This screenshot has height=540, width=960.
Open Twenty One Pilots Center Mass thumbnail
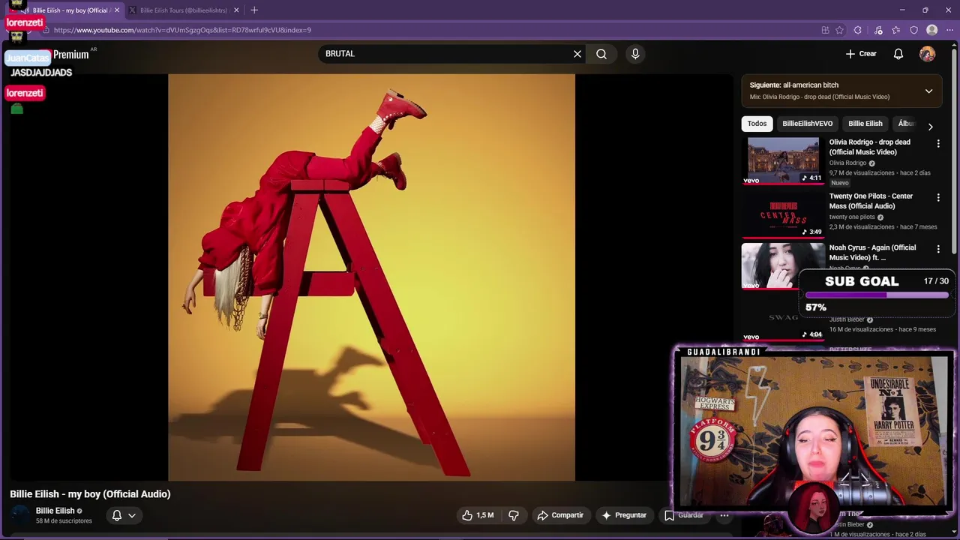783,214
